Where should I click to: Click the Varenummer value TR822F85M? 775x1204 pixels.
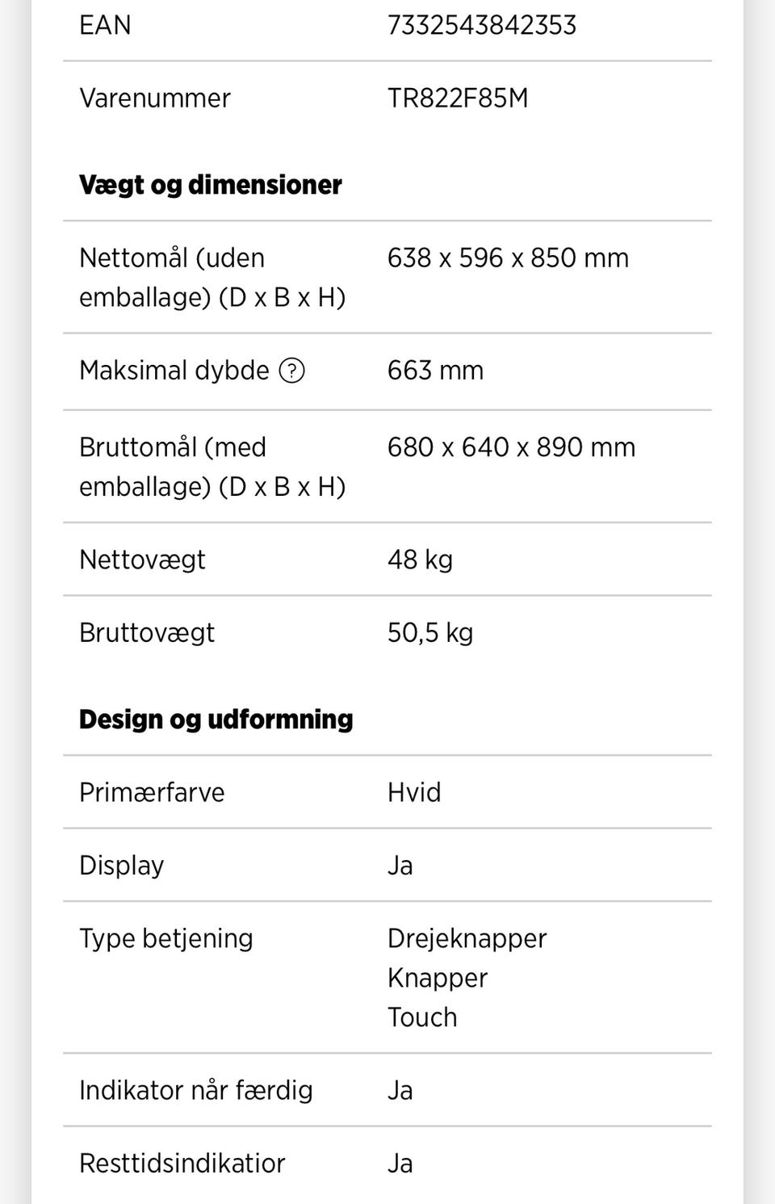point(457,98)
